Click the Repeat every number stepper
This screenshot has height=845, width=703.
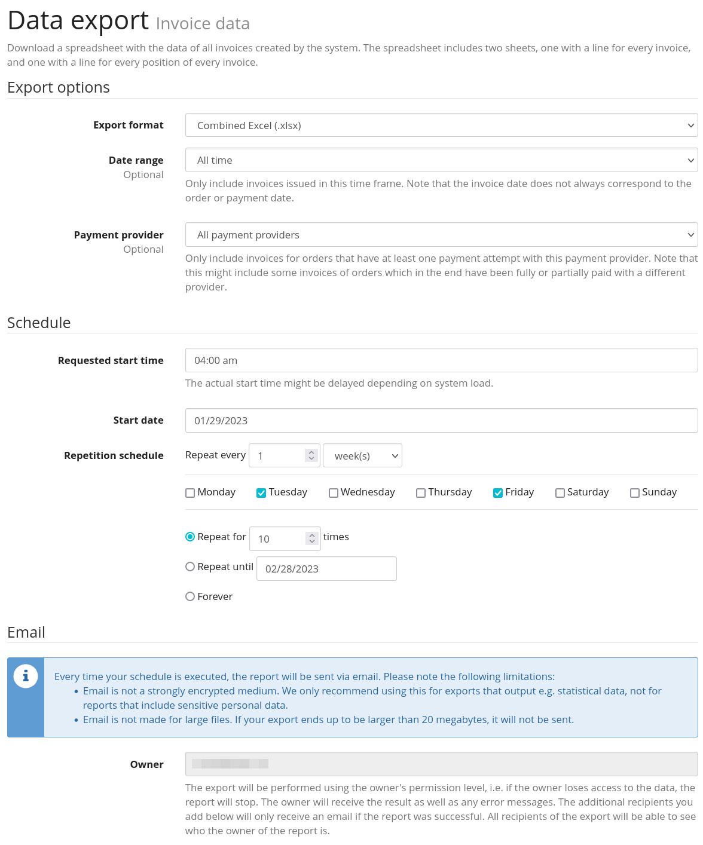[311, 455]
